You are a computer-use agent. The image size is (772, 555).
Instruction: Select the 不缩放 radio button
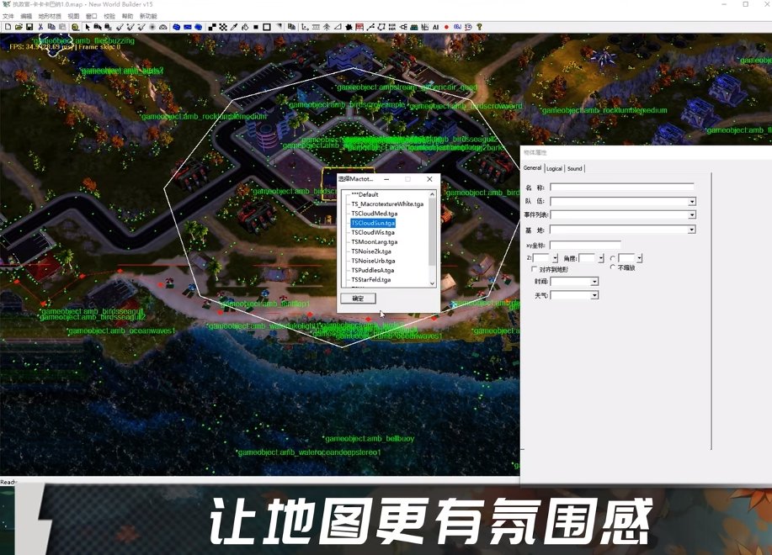pos(613,267)
